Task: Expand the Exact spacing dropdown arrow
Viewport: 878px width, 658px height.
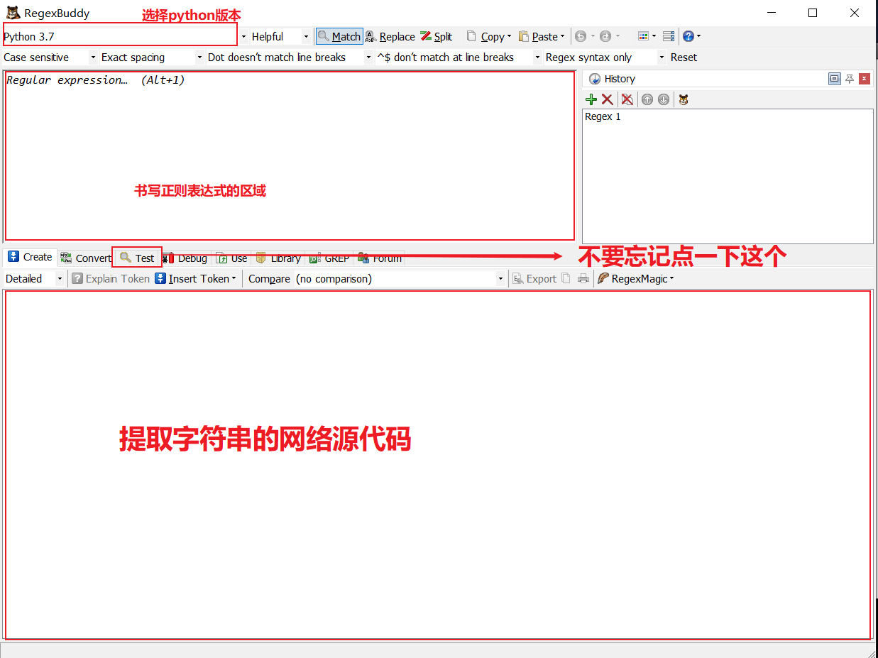Action: (x=200, y=57)
